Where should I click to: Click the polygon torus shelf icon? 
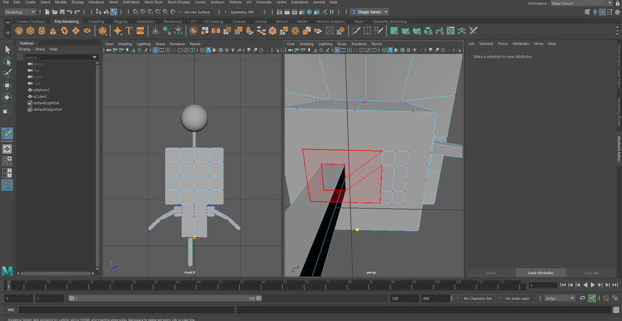click(x=64, y=31)
